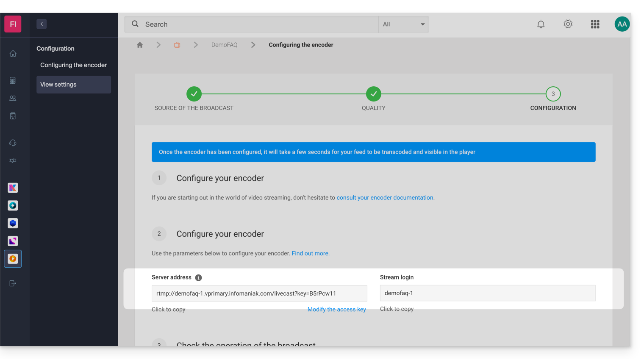644x359 pixels.
Task: Click the support headset sidebar icon
Action: point(13,143)
